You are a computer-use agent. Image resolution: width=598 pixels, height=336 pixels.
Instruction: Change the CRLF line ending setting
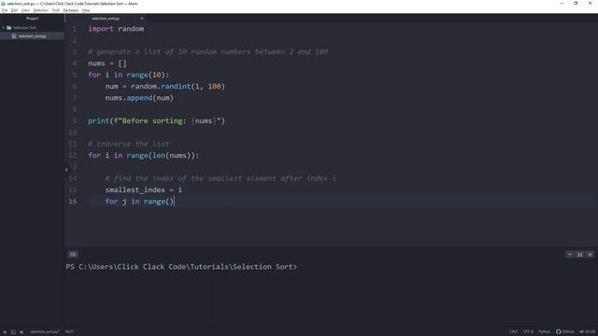(x=514, y=332)
